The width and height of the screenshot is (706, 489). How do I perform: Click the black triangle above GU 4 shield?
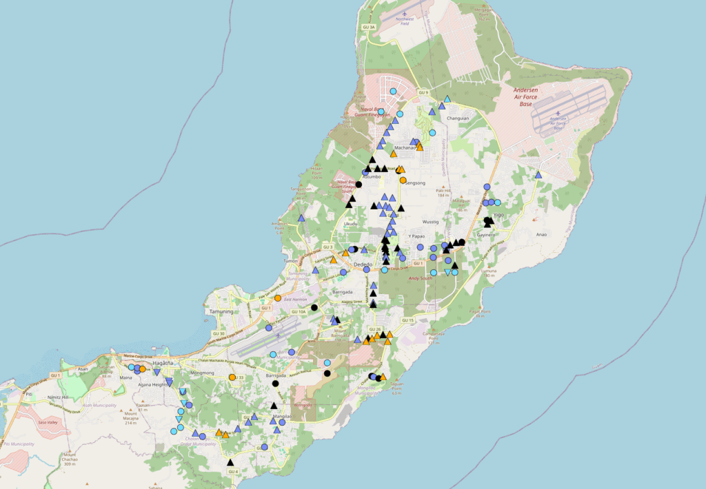230,462
